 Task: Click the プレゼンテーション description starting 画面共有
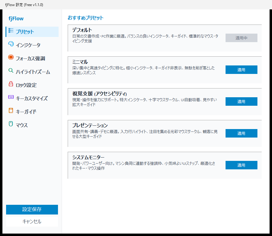tap(145, 134)
